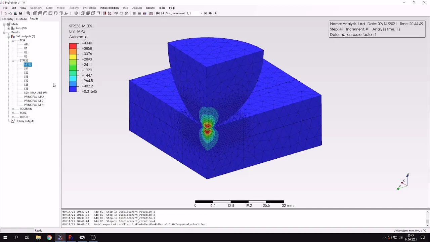Select PRINCIPAL-MAX stress result
The width and height of the screenshot is (430, 242).
[x=34, y=97]
